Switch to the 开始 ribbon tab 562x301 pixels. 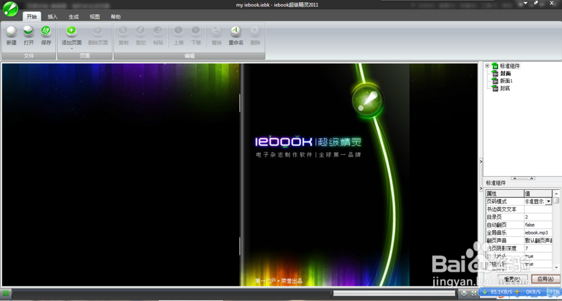[x=32, y=16]
